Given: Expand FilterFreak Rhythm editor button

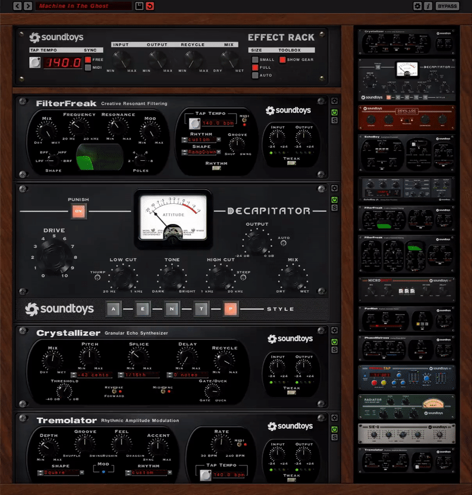Looking at the screenshot, I should click(x=217, y=169).
